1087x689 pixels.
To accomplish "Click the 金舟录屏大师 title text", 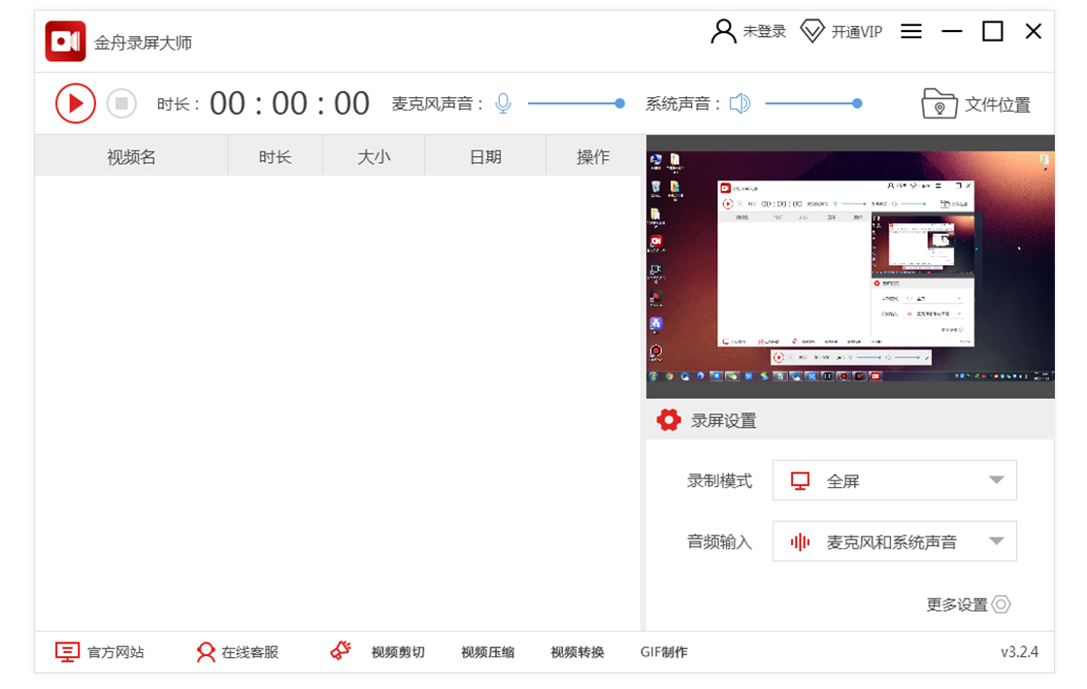I will 143,43.
